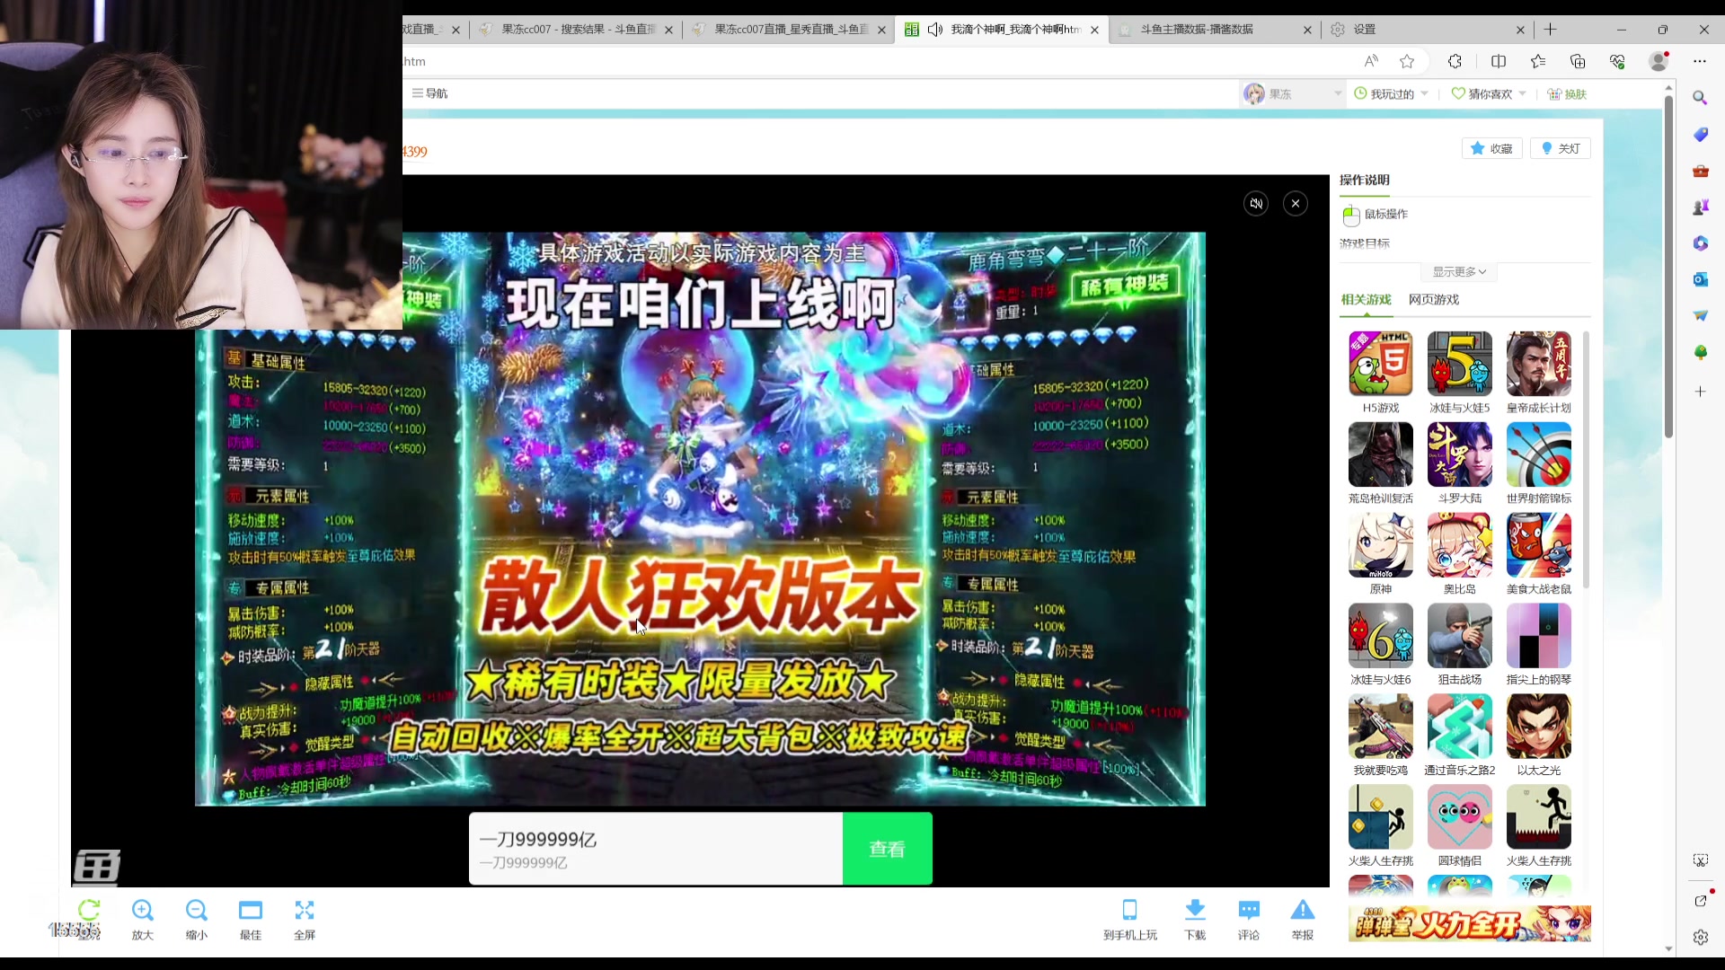
Task: Switch to the 相关游戏 tab
Action: tap(1366, 300)
